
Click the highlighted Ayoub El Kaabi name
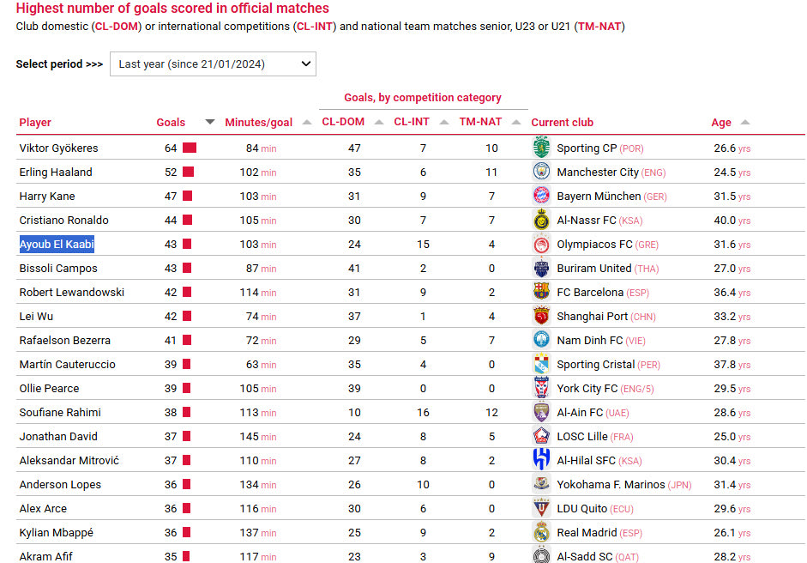[57, 245]
